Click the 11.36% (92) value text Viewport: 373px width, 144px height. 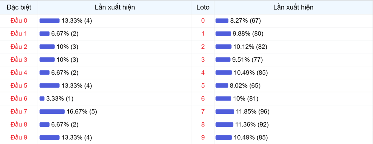coord(251,125)
